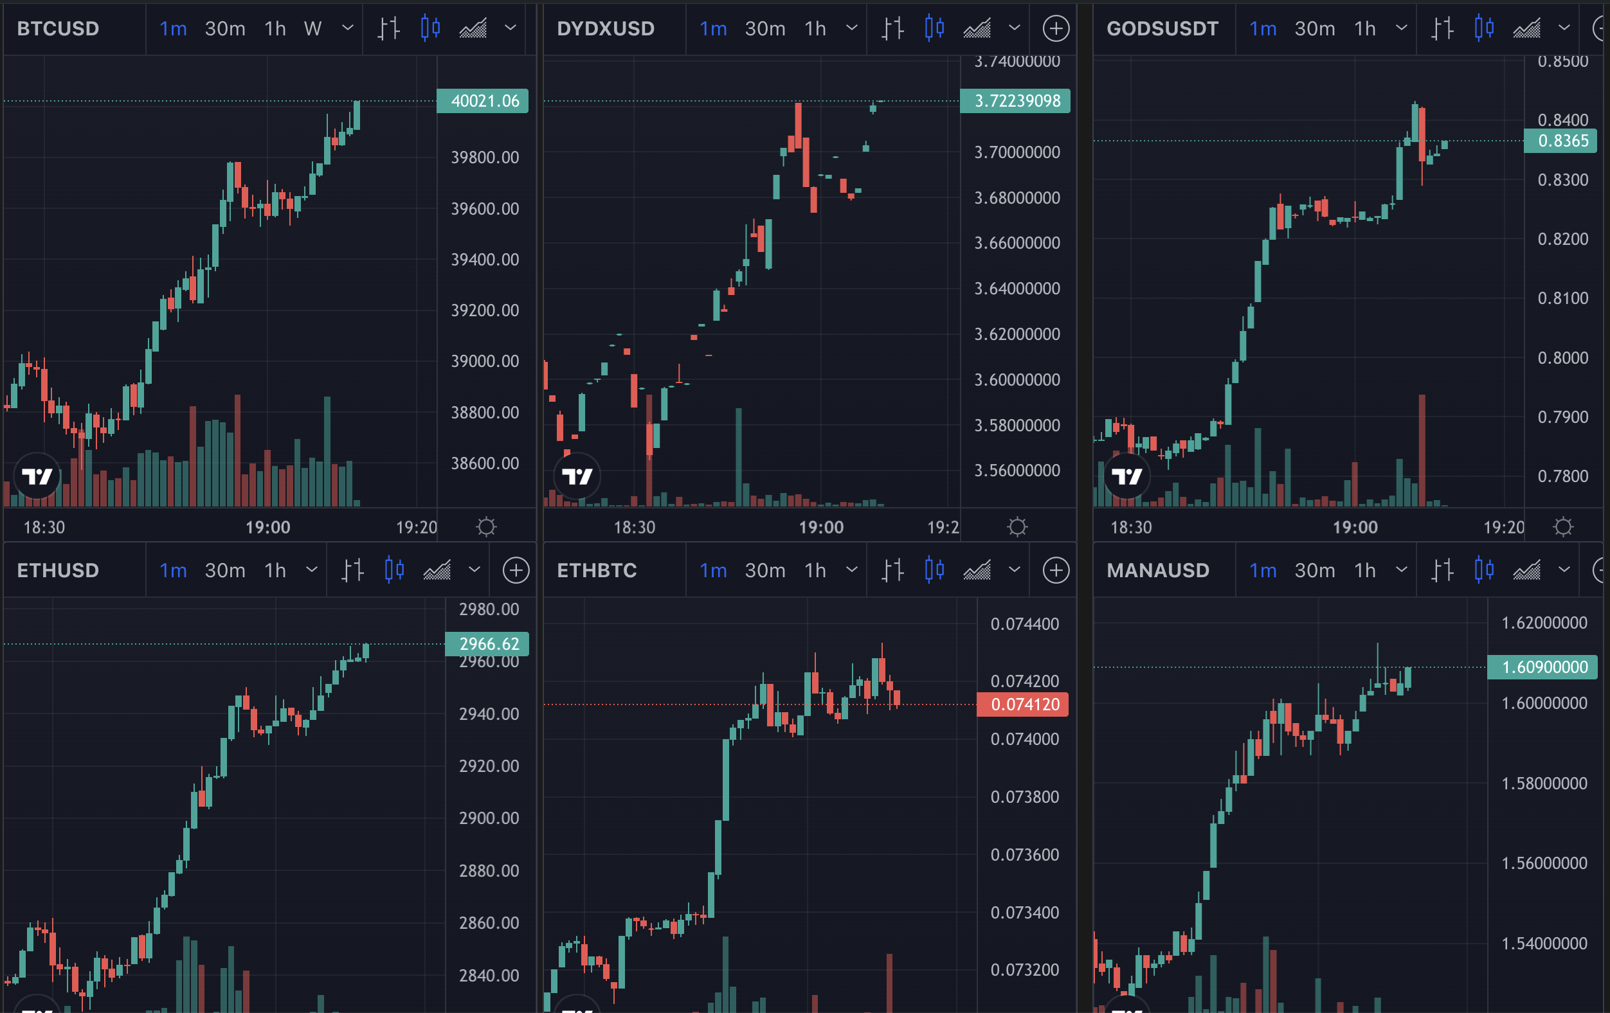Image resolution: width=1610 pixels, height=1013 pixels.
Task: Expand chart style dropdown in ETHBTC panel
Action: click(1014, 570)
